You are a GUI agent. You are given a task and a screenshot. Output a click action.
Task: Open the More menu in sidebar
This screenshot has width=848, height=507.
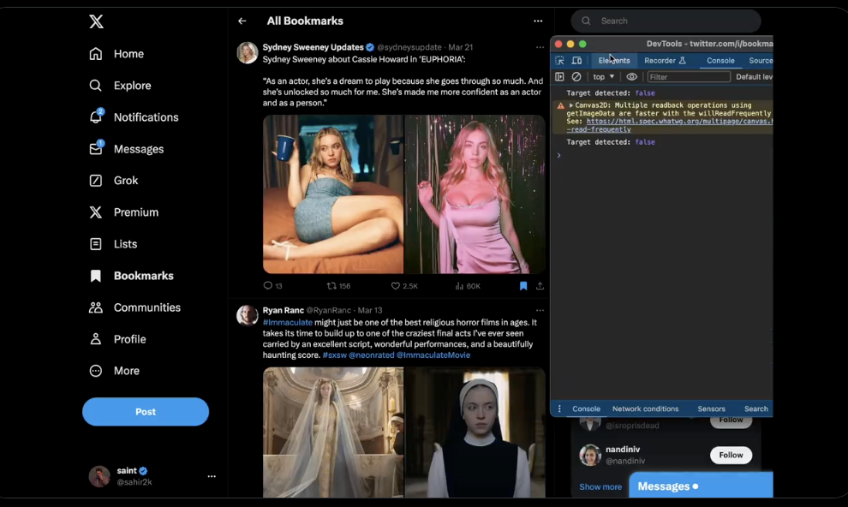pos(114,371)
